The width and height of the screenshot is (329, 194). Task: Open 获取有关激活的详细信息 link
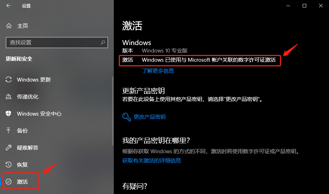pyautogui.click(x=152, y=161)
